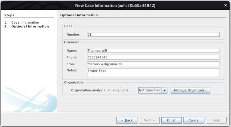Image resolution: width=231 pixels, height=127 pixels.
Task: Click the dialog title bar
Action: click(115, 5)
